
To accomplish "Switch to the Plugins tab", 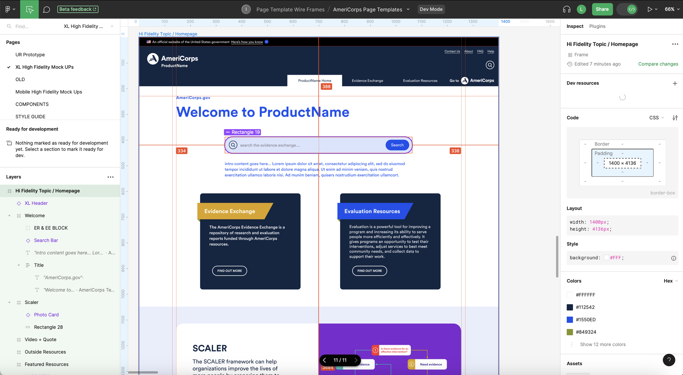I will pos(597,26).
